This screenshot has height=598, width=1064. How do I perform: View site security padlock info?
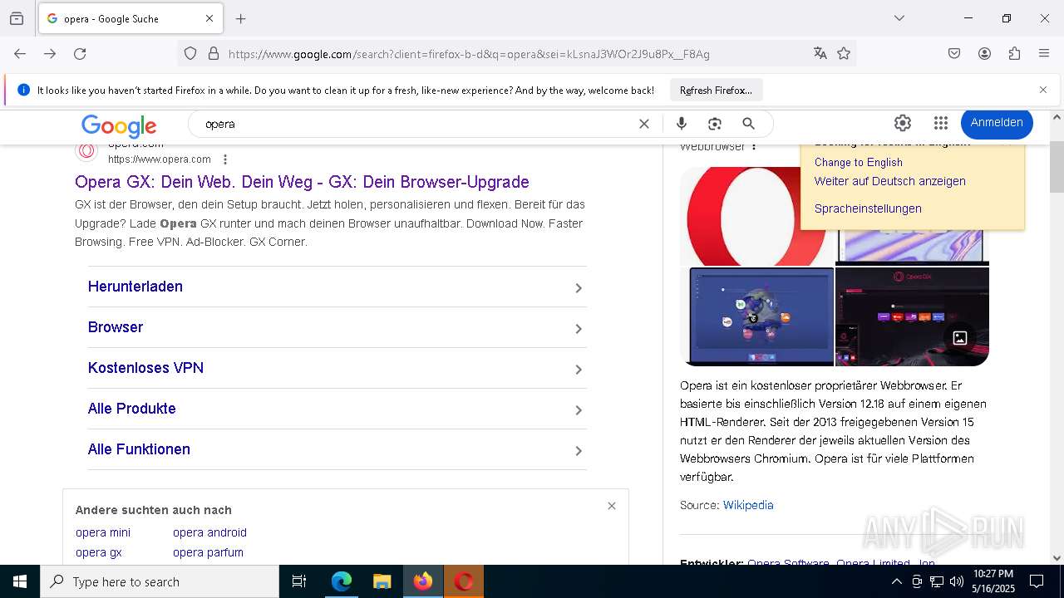pyautogui.click(x=214, y=54)
